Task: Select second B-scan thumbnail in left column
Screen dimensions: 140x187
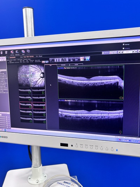Action: pyautogui.click(x=26, y=98)
